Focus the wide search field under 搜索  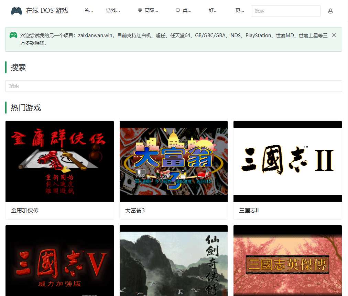[x=174, y=86]
